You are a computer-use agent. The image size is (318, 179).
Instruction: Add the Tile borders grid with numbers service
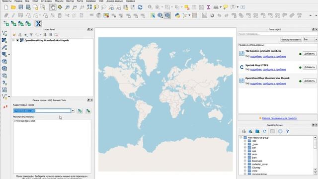309,54
